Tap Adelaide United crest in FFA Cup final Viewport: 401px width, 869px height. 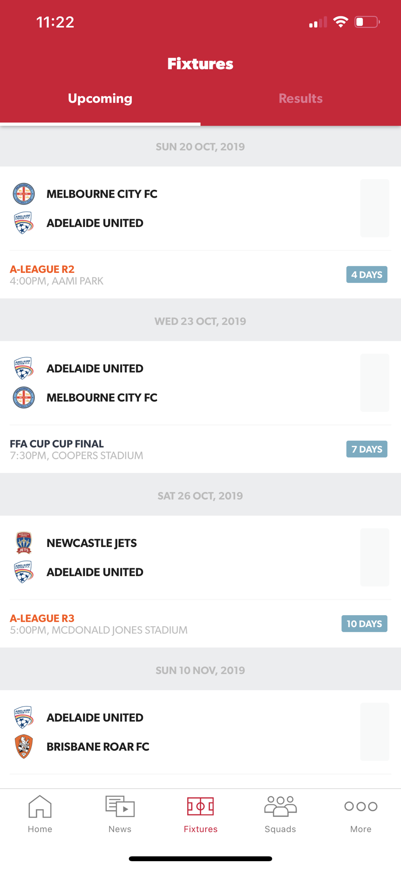pos(23,368)
